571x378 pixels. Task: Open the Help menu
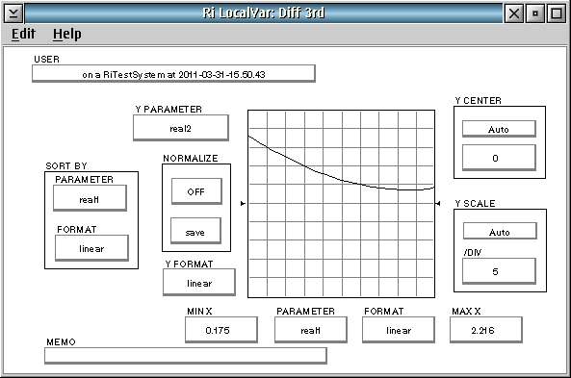67,34
